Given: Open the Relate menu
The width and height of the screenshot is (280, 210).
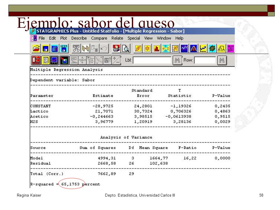Looking at the screenshot, I should (x=117, y=38).
